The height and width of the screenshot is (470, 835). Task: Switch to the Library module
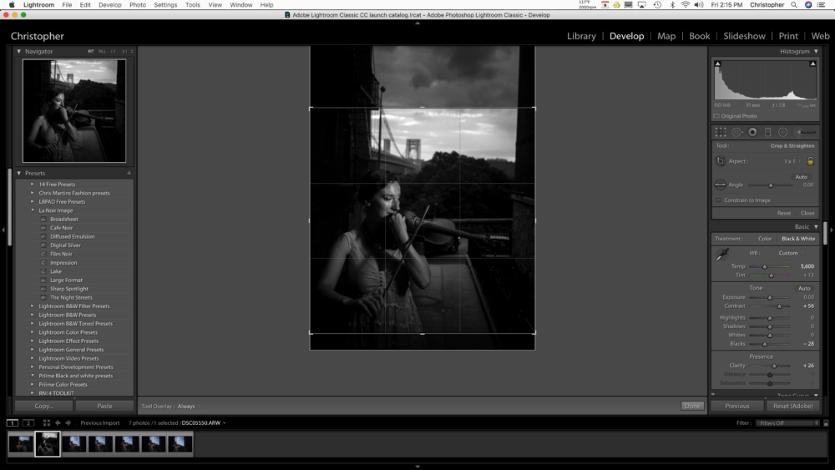[581, 36]
